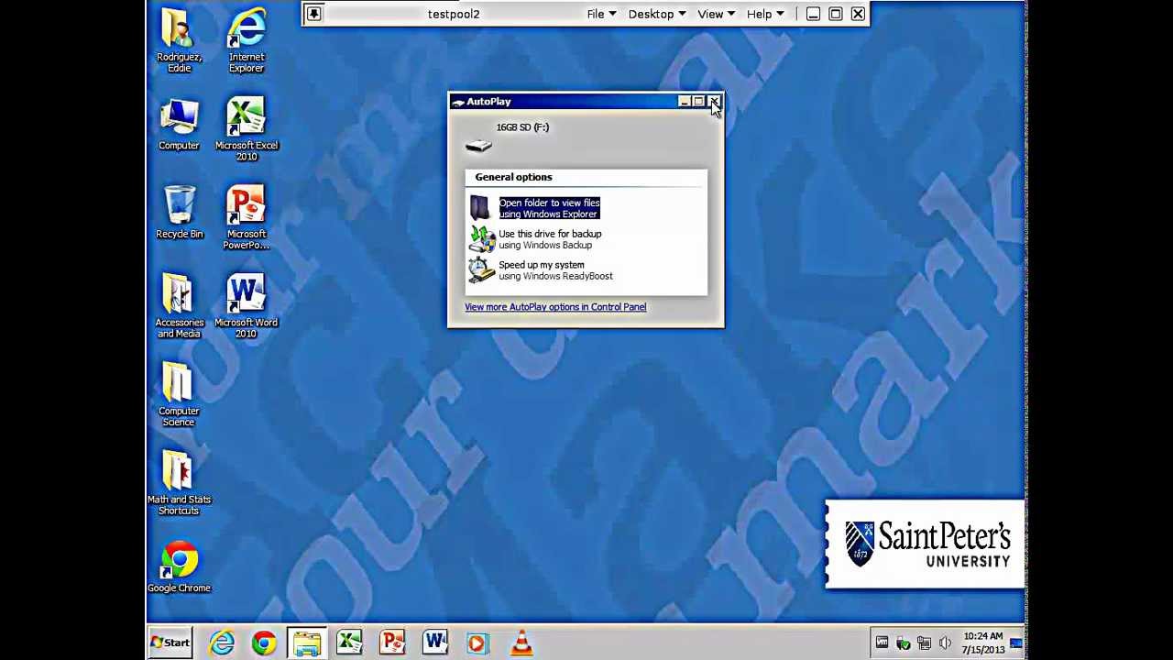The width and height of the screenshot is (1173, 660).
Task: Click the first system tray icon left of safely remove
Action: point(882,643)
